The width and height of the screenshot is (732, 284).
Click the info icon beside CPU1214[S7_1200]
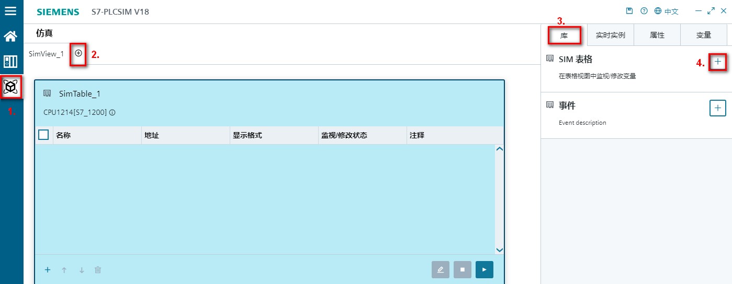112,112
